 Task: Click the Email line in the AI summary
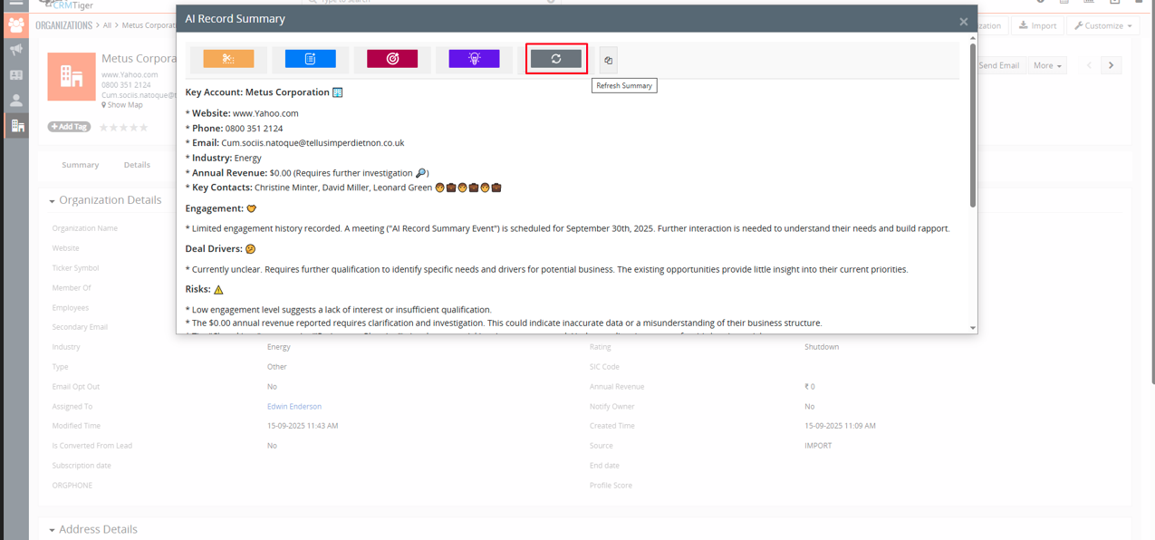coord(295,143)
